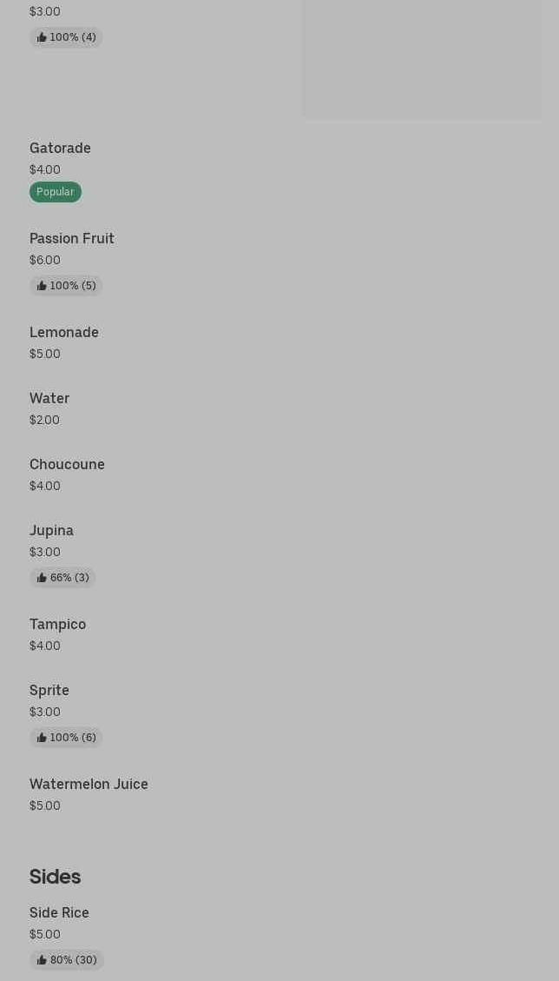
Task: Open the Gatorade menu item
Action: pos(60,149)
